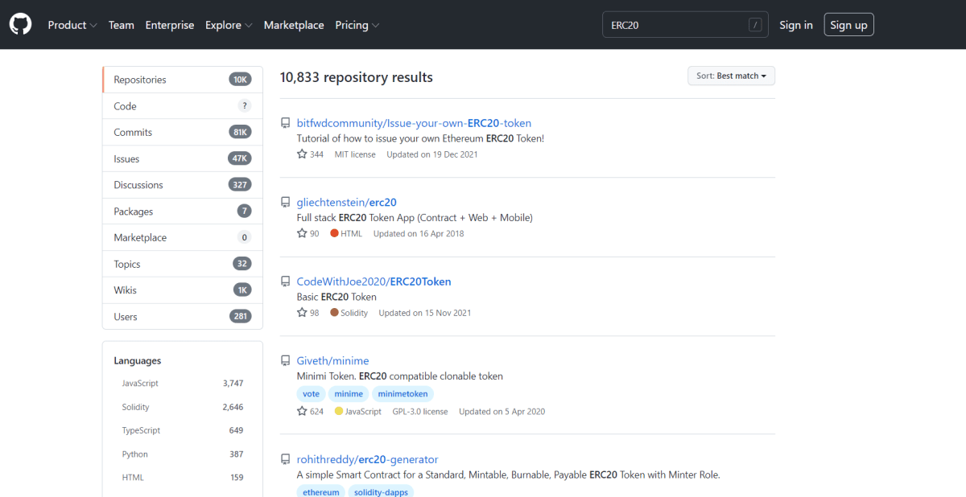Click the 344 stars count
This screenshot has width=966, height=497.
[310, 154]
